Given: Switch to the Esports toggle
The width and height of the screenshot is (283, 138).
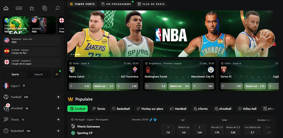Looking at the screenshot, I should coord(38,75).
